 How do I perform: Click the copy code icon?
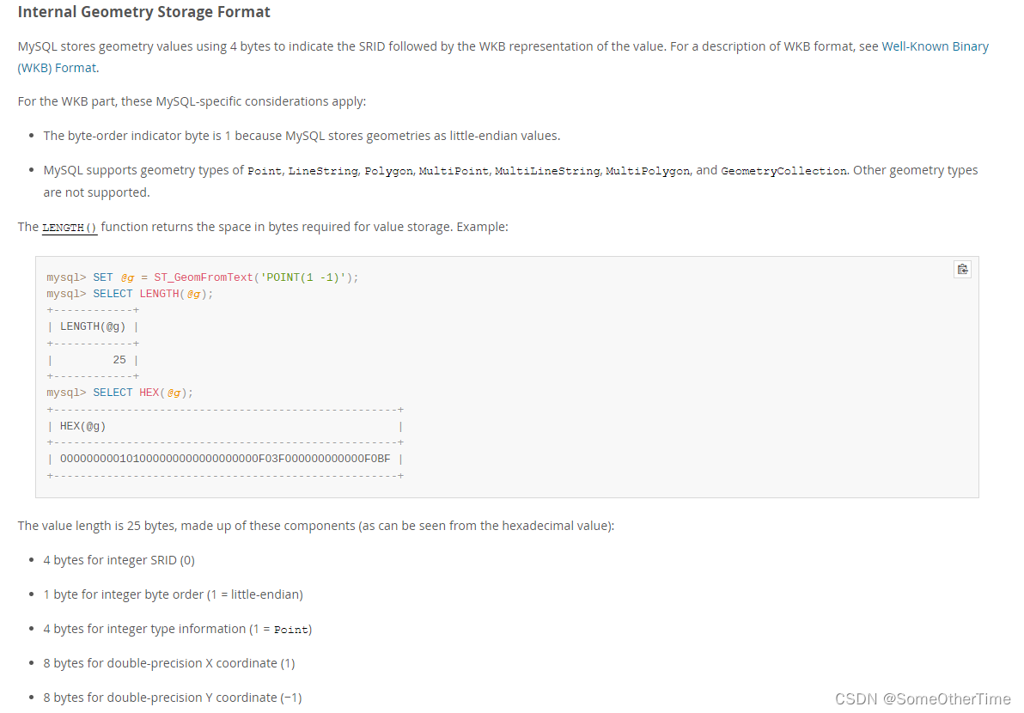click(962, 270)
